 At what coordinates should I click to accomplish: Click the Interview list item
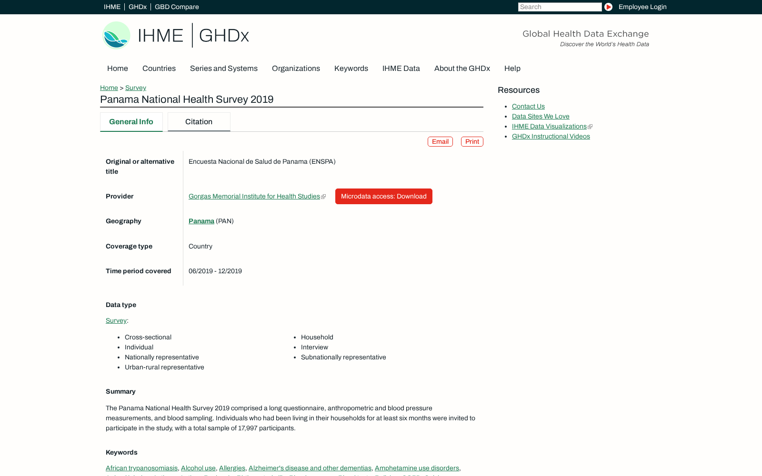tap(314, 347)
